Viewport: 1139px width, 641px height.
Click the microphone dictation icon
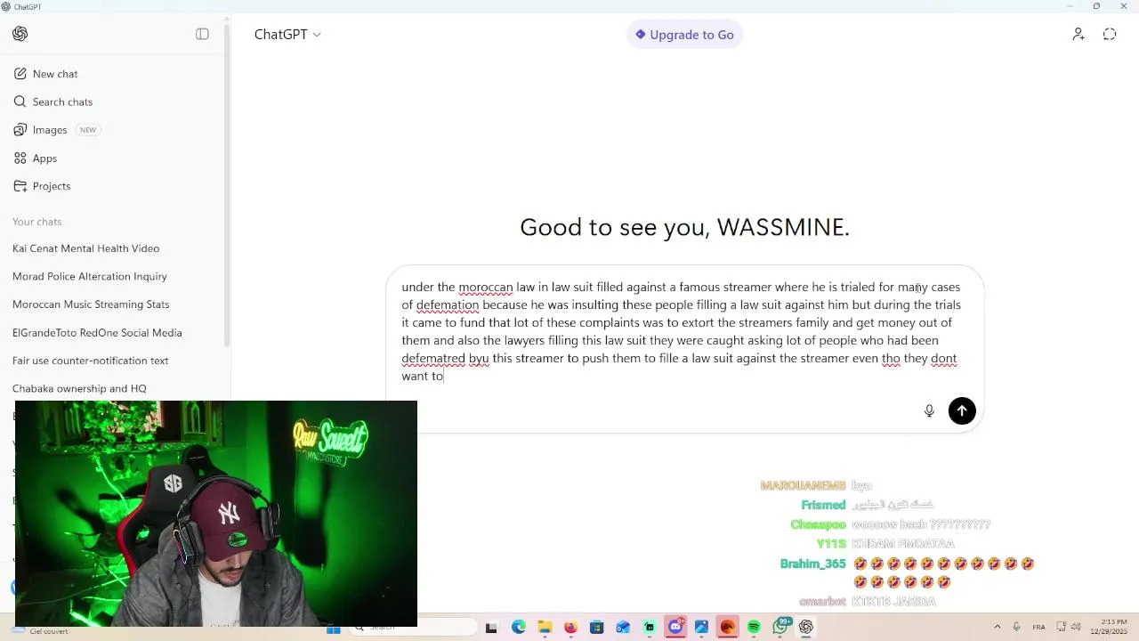tap(929, 410)
